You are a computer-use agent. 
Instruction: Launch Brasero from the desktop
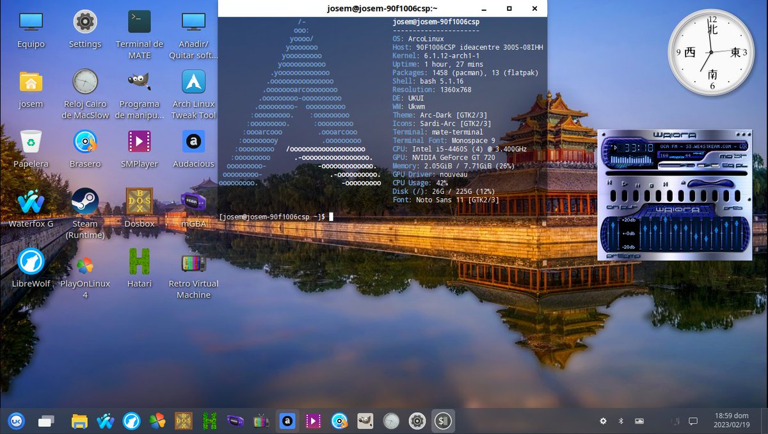coord(85,149)
